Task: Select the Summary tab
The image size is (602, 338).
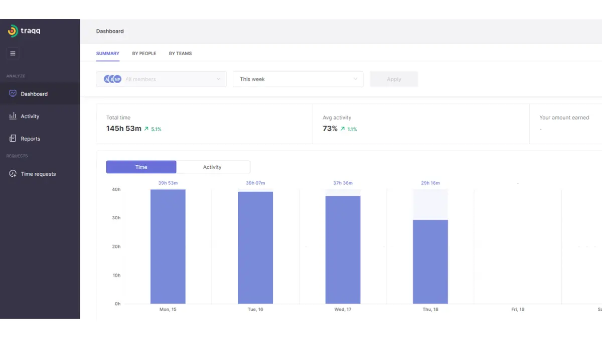Action: pos(108,54)
